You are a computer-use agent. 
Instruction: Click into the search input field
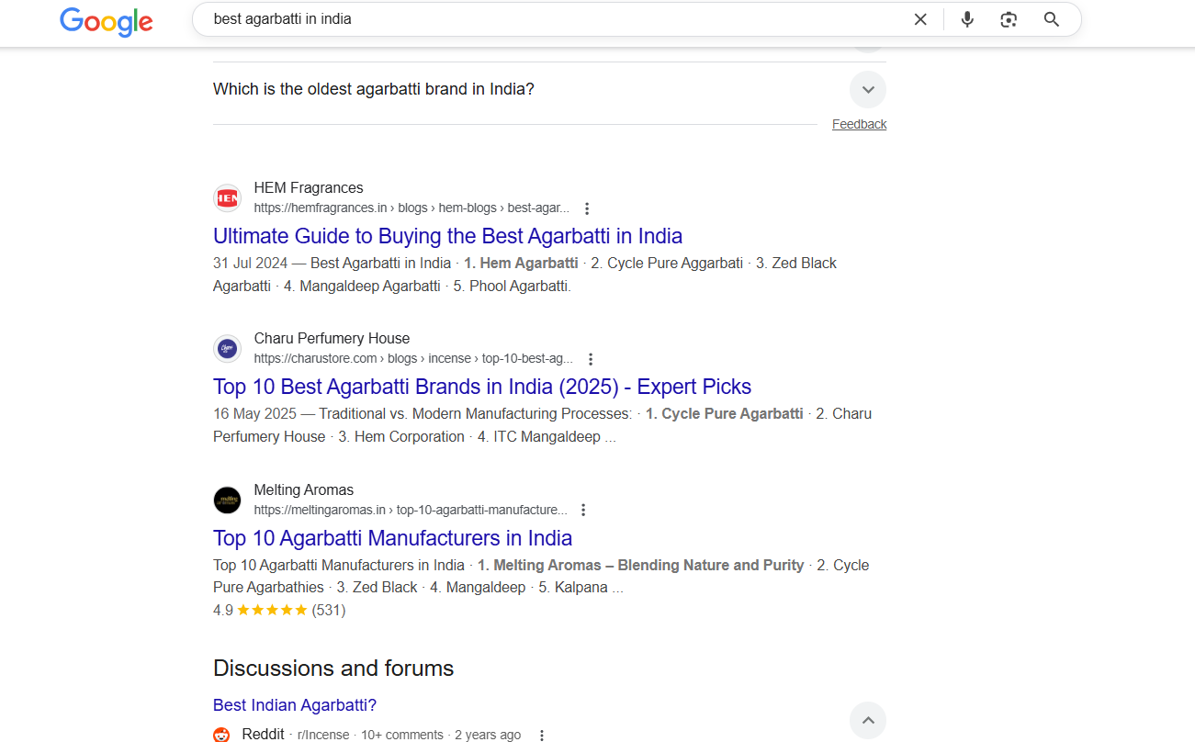[551, 19]
